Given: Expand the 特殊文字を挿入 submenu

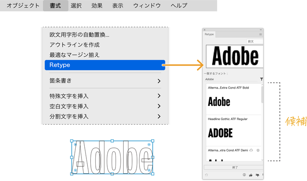Looking at the screenshot, I should pos(105,96).
